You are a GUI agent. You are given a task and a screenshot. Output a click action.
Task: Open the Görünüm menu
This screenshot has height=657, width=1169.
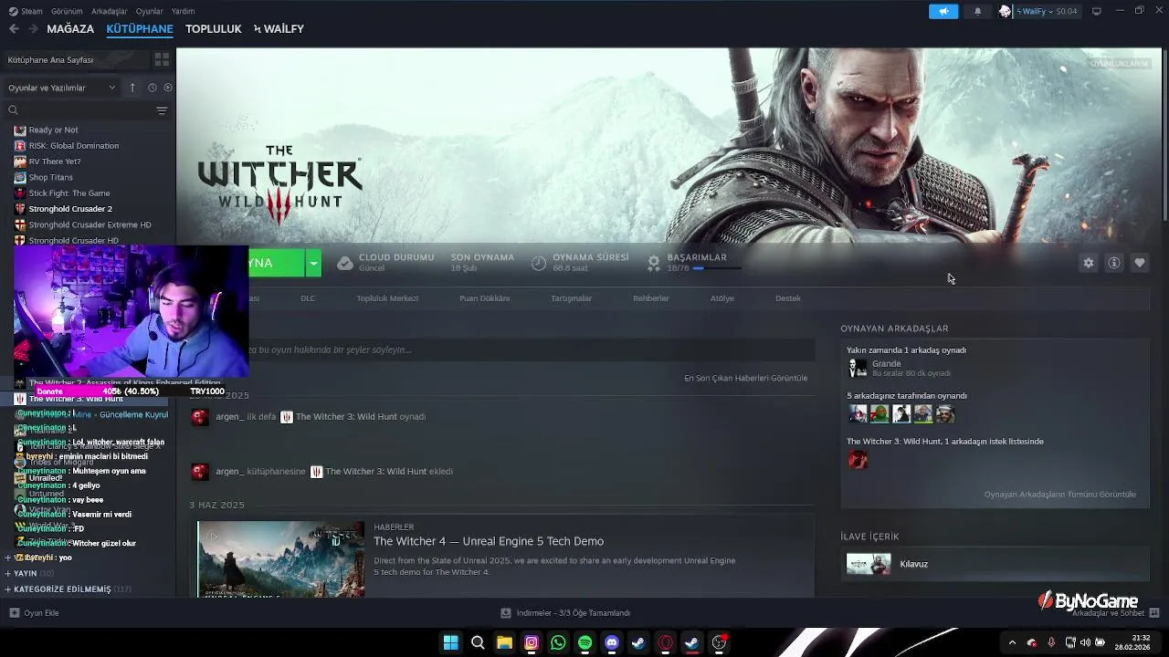67,11
